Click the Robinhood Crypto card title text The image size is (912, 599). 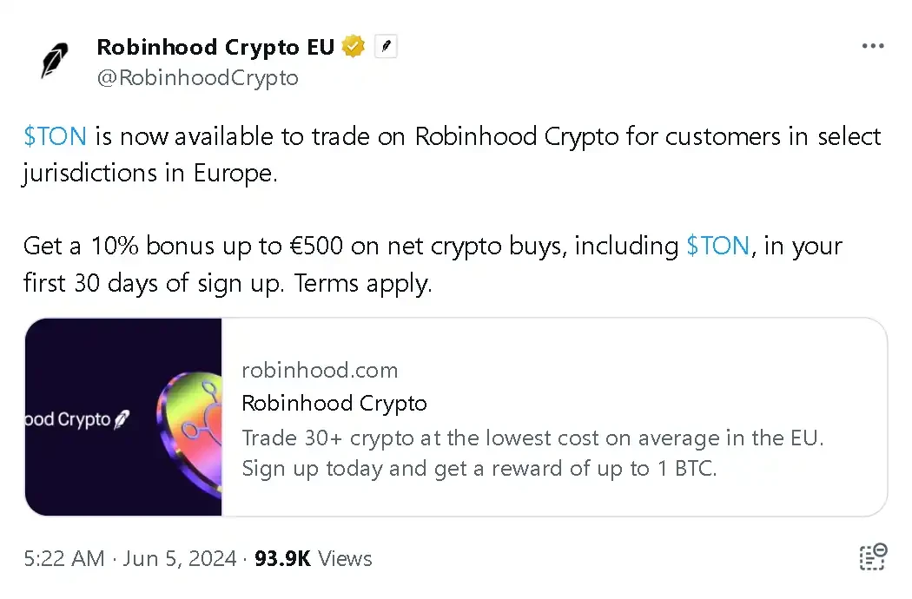click(x=334, y=403)
